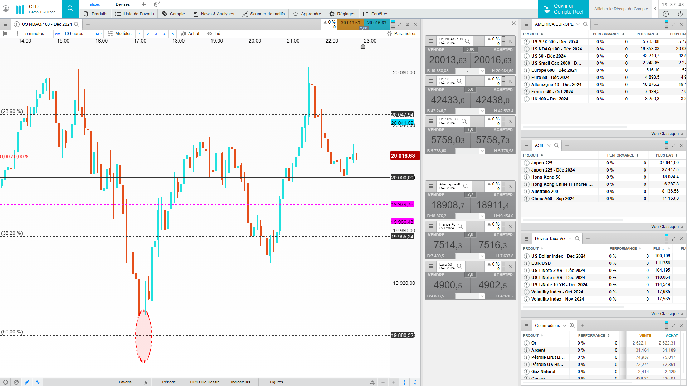Click Ouvrir un Compte Réel button
Image resolution: width=687 pixels, height=386 pixels.
tap(563, 9)
